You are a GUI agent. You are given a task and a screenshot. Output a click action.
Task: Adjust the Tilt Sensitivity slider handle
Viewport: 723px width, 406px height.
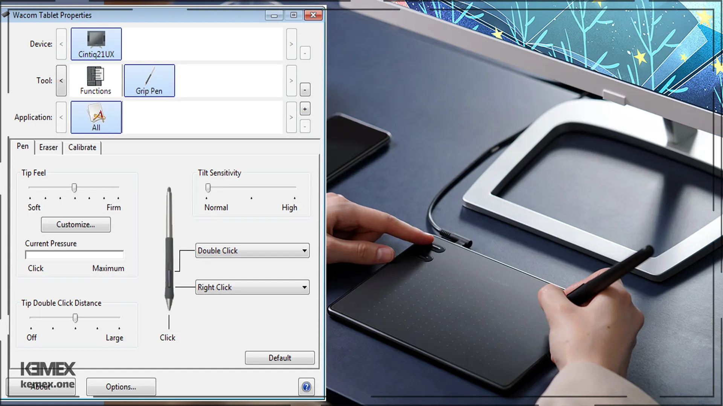coord(208,188)
